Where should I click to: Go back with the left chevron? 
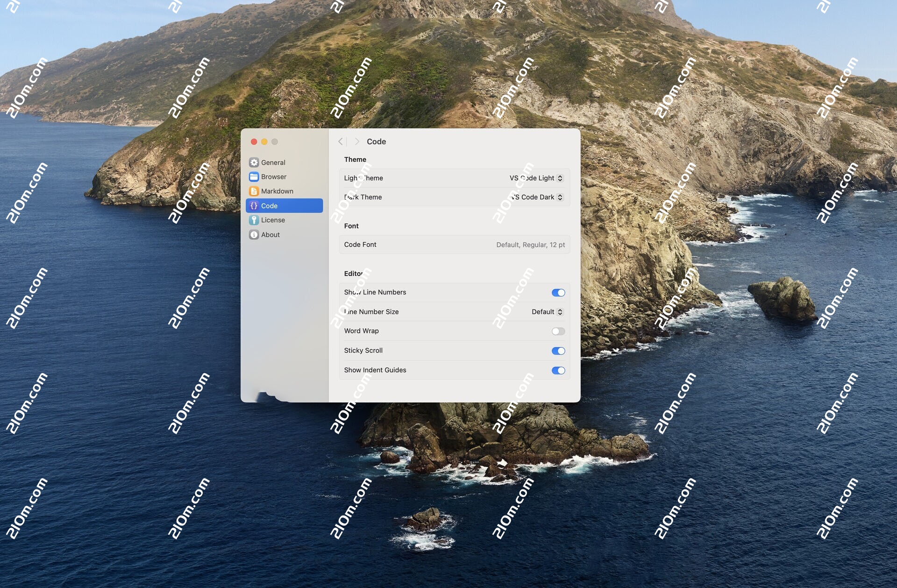pos(341,142)
